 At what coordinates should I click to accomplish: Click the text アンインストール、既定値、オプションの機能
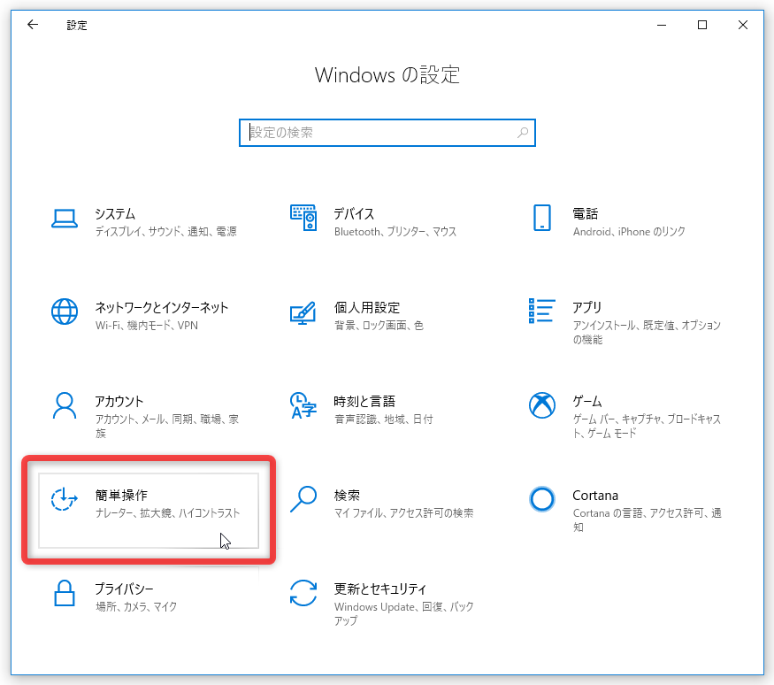coord(647,333)
